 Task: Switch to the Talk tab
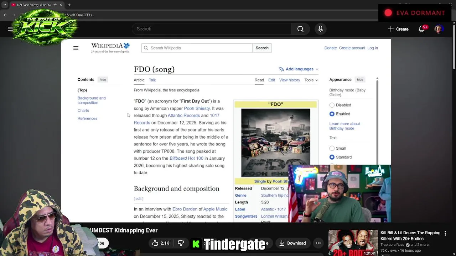[152, 80]
